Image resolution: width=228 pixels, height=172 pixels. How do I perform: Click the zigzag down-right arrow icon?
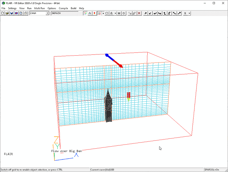coord(174,13)
